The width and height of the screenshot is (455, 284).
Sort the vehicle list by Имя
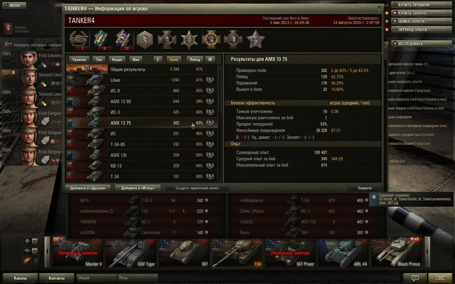tap(136, 59)
